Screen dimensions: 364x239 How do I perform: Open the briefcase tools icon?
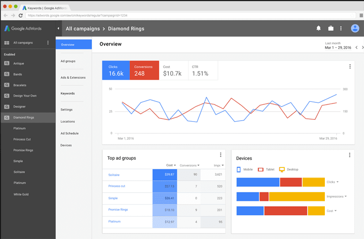[x=331, y=29]
